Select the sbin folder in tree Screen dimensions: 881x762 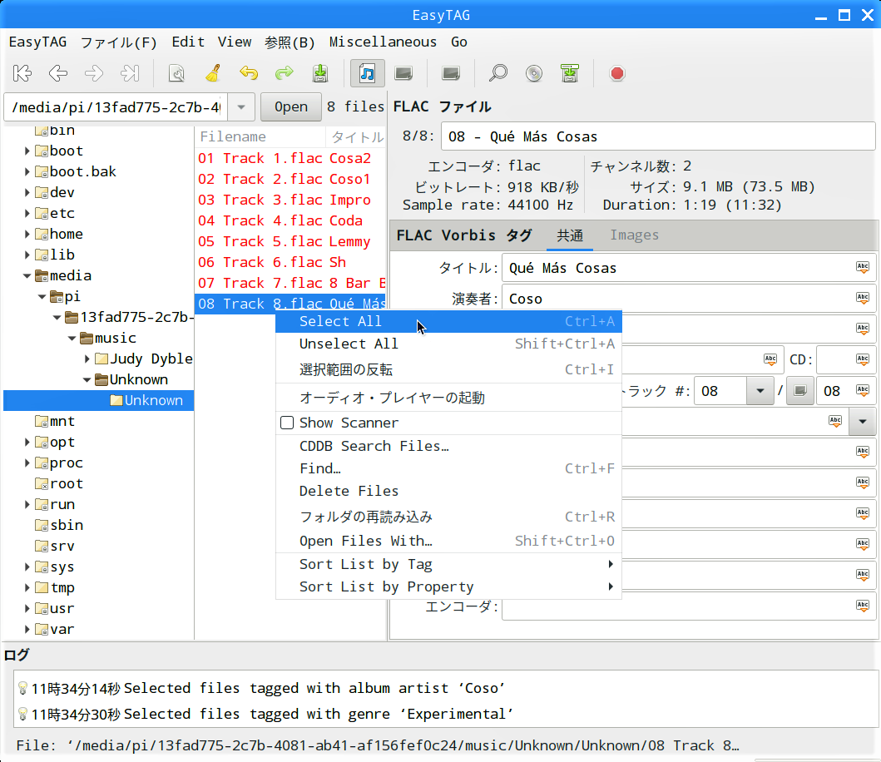point(67,526)
